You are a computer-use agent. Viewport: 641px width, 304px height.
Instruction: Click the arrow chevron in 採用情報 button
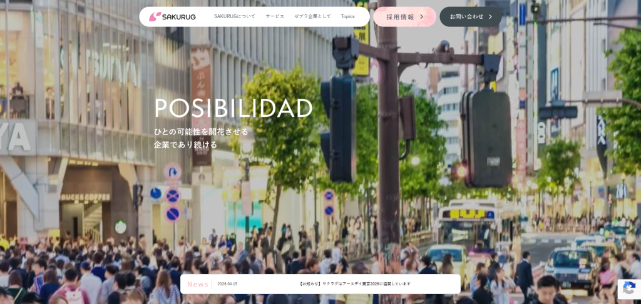[x=422, y=17]
